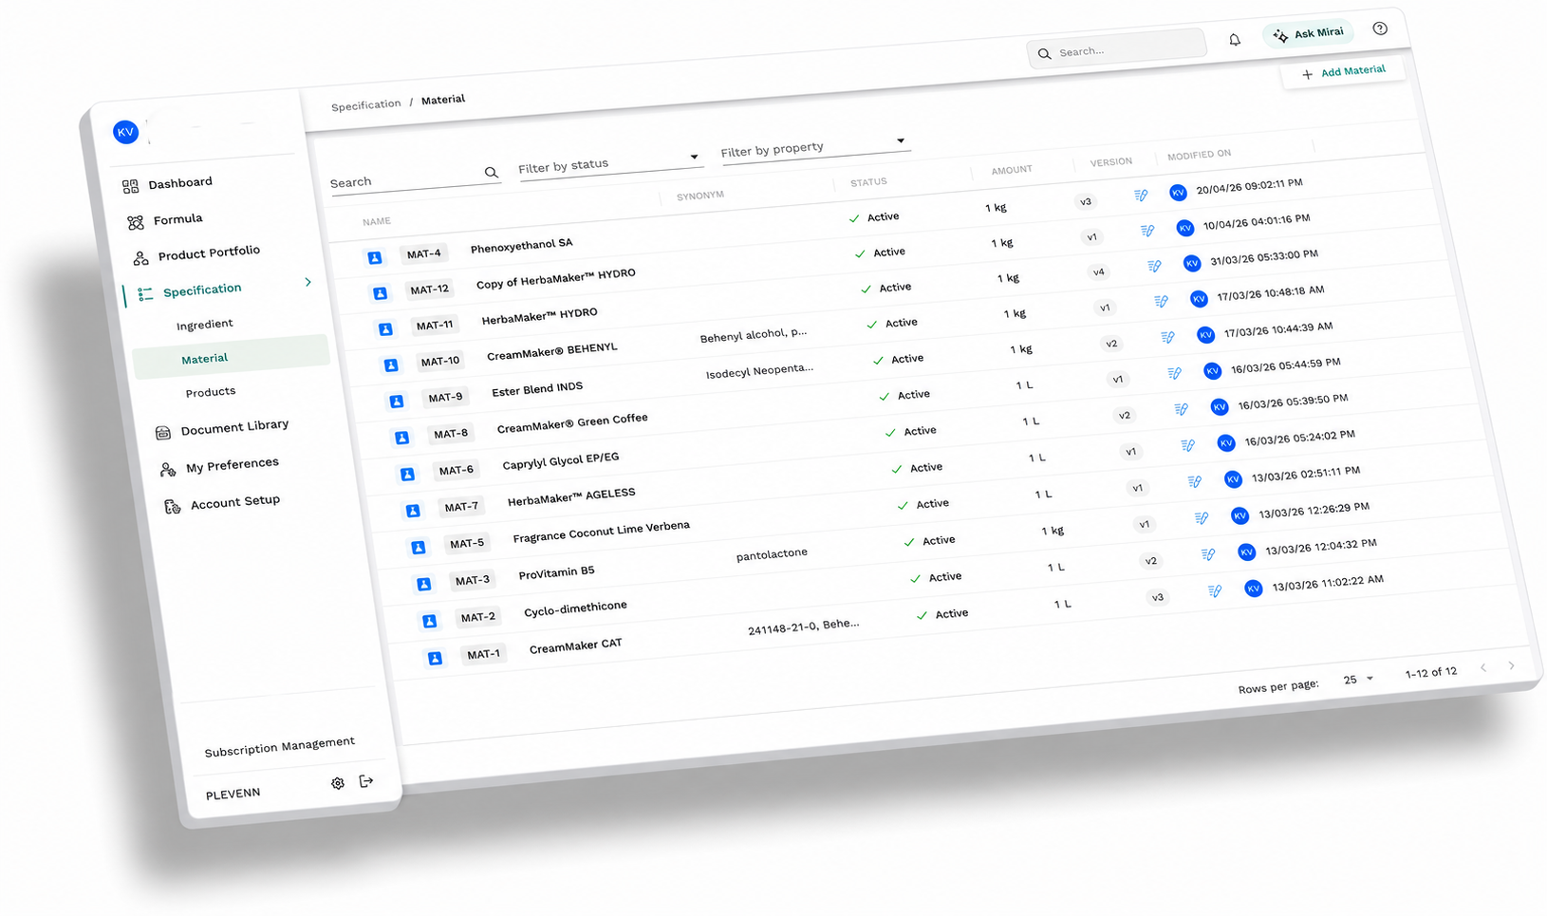The width and height of the screenshot is (1547, 916).
Task: Click the Ask Mirai button
Action: tap(1310, 34)
